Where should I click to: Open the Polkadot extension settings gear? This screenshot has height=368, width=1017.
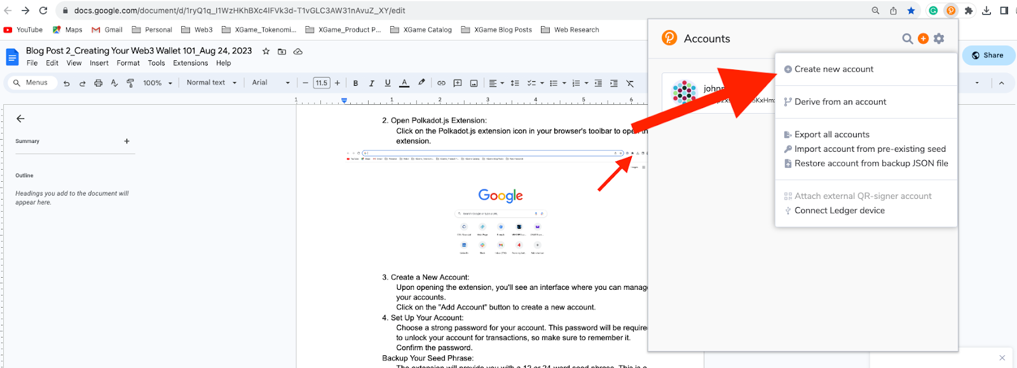pos(939,39)
